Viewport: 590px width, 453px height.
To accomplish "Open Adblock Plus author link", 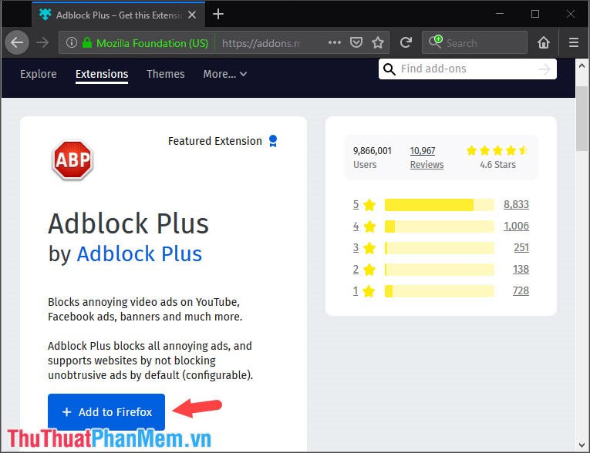I will point(140,253).
